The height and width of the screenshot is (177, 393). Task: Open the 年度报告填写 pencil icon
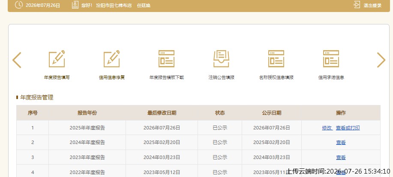[x=57, y=59]
